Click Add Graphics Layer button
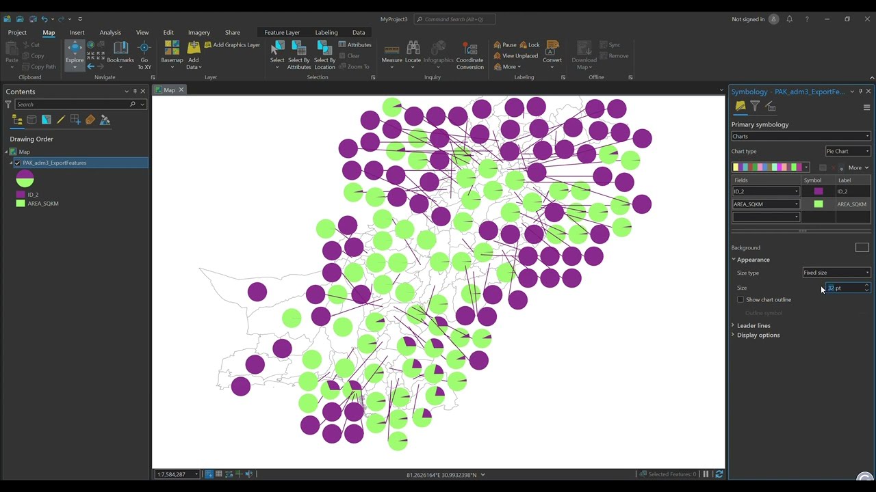 coord(232,45)
